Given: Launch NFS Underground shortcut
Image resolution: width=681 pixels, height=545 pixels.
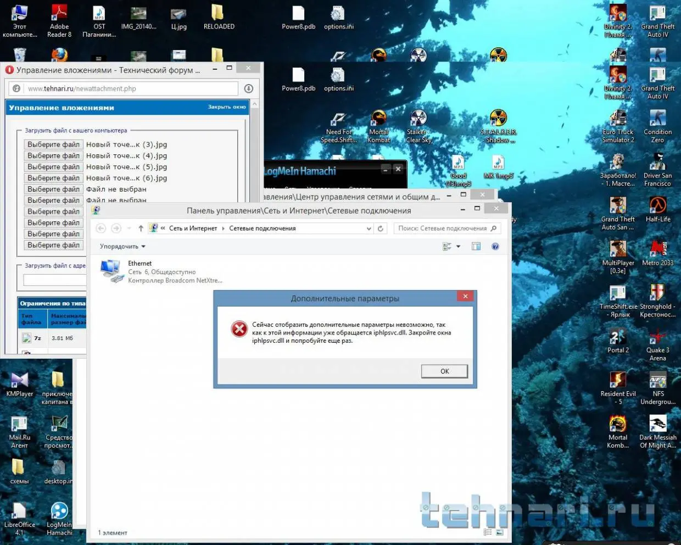Looking at the screenshot, I should point(657,388).
